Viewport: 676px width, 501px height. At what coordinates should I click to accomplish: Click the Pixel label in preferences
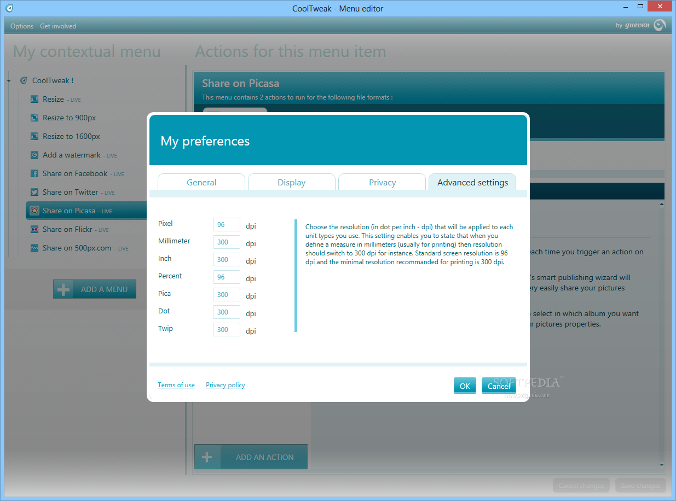click(x=165, y=223)
